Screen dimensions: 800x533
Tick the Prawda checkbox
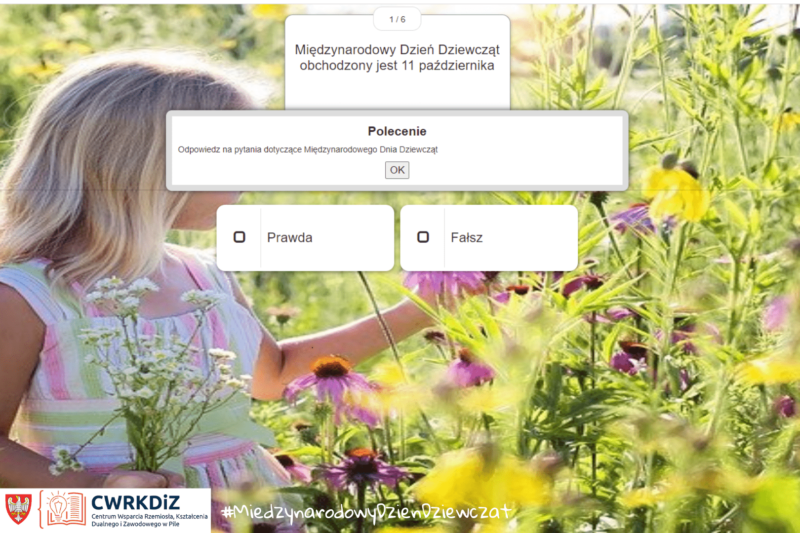tap(240, 237)
